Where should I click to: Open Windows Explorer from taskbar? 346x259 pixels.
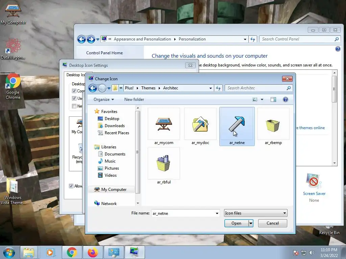click(x=29, y=252)
